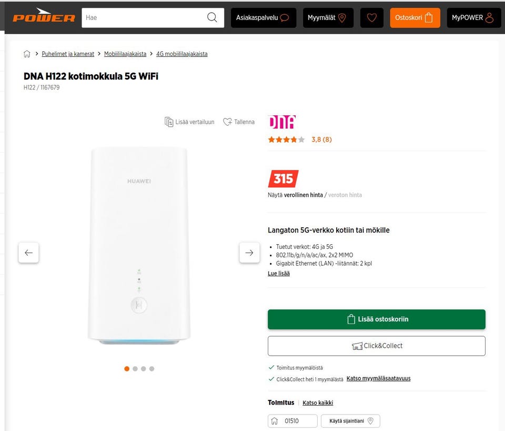Click the POWER logo
Viewport: 505px width, 431px height.
point(44,17)
